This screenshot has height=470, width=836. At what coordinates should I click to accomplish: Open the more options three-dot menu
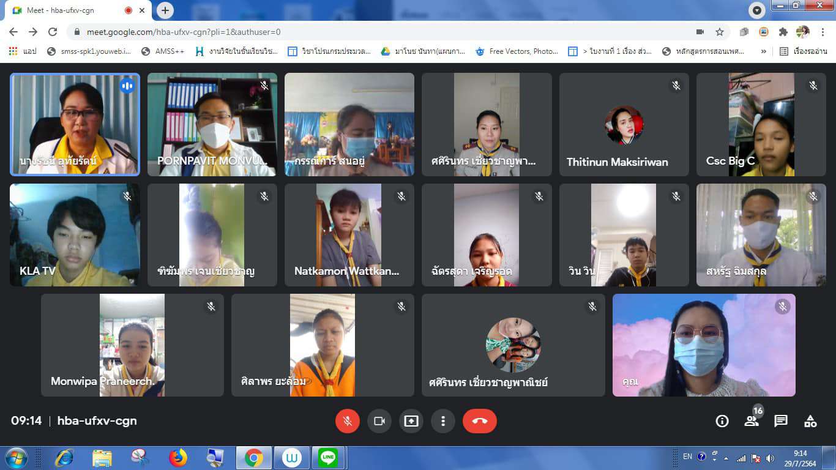(x=442, y=421)
